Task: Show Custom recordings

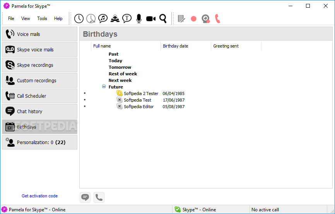Action: click(x=39, y=80)
